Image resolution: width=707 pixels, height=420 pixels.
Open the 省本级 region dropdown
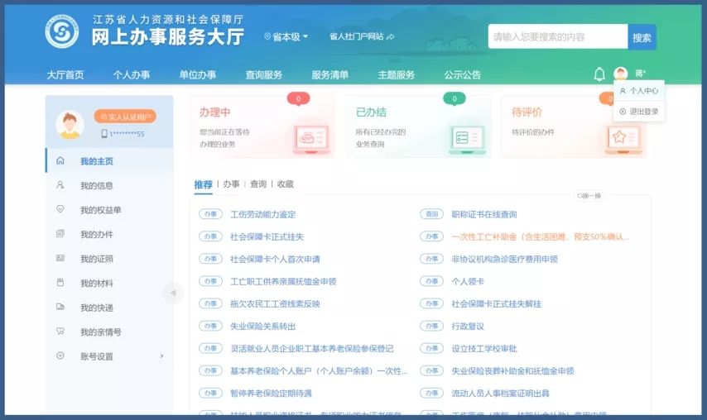point(286,36)
